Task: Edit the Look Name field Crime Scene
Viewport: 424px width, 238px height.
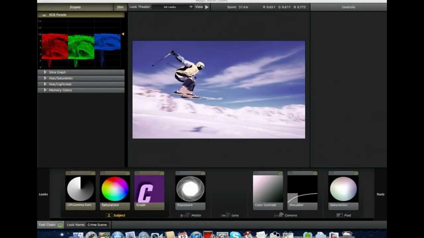Action: [x=97, y=225]
